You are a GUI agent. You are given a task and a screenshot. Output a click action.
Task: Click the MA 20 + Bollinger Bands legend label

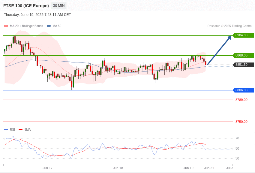tap(26, 26)
